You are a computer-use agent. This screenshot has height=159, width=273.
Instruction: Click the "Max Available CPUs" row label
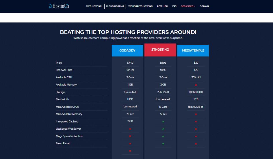[67, 107]
